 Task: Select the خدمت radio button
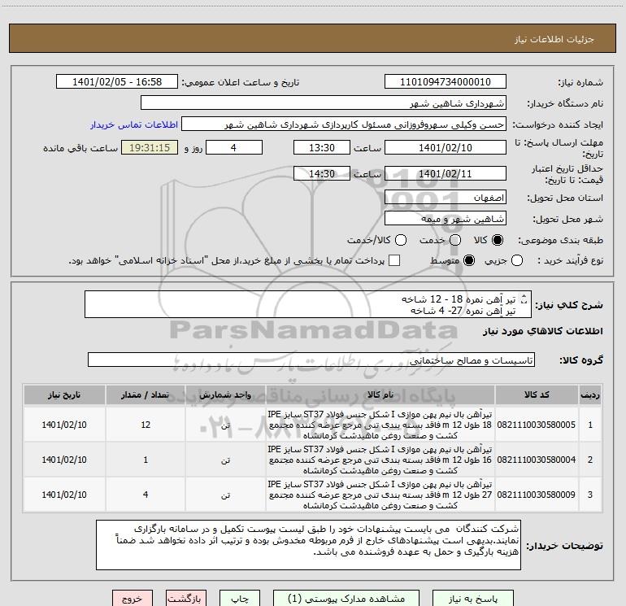coord(455,240)
